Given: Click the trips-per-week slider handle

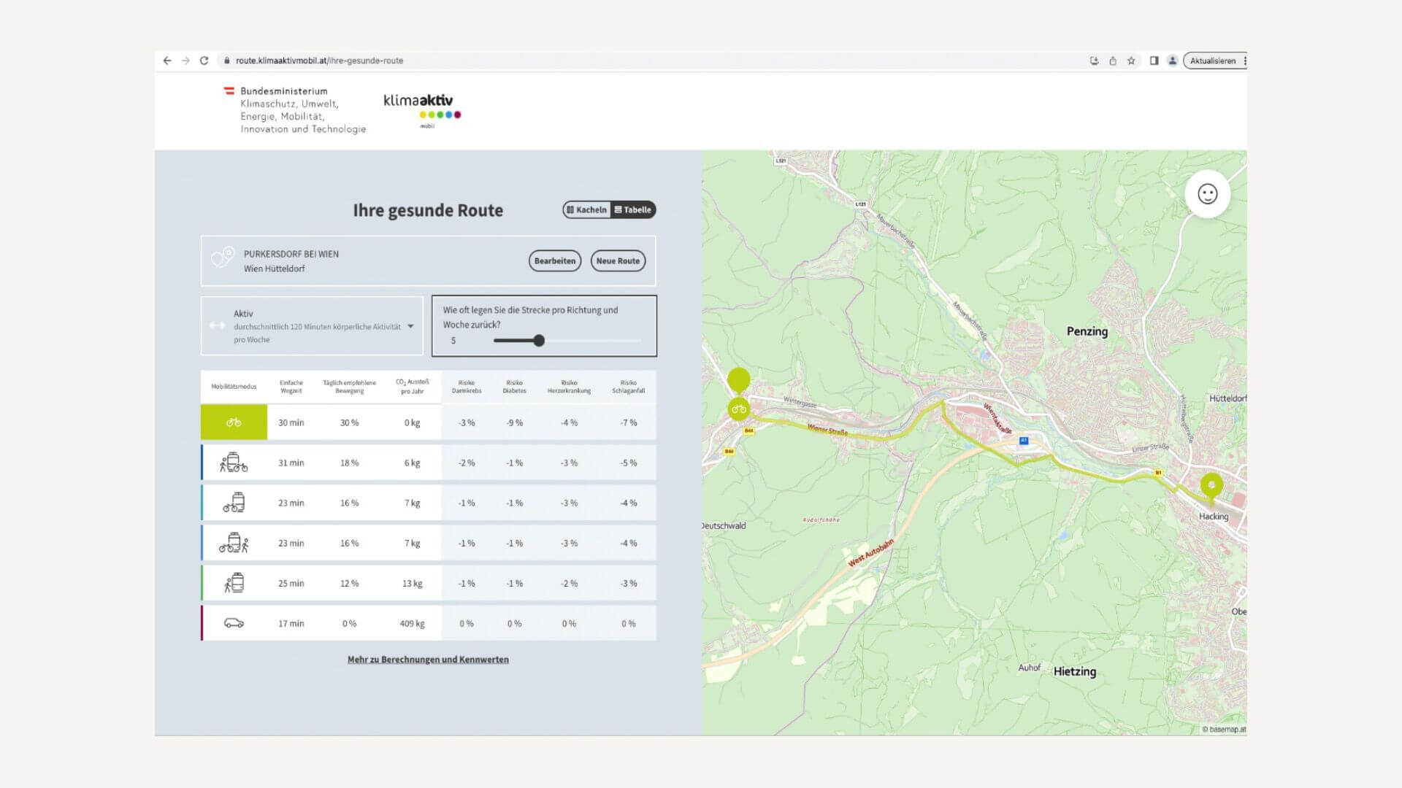Looking at the screenshot, I should click(539, 341).
